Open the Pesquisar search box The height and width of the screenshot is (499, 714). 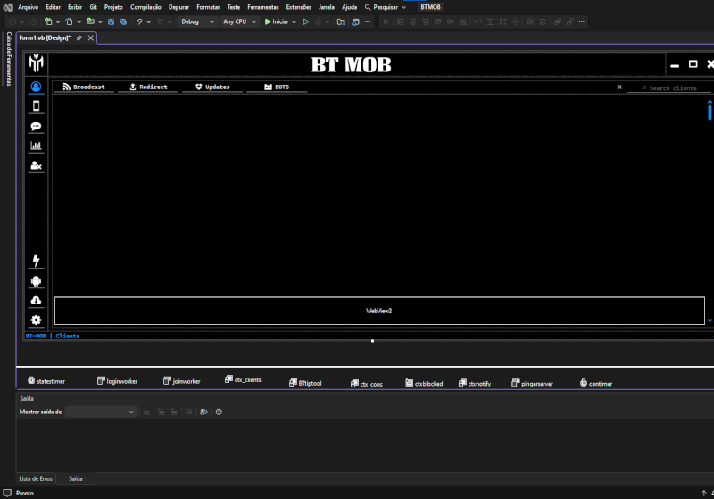tap(386, 7)
